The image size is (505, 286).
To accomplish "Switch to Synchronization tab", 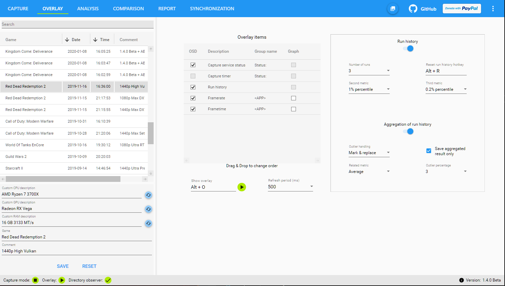I will (x=212, y=9).
